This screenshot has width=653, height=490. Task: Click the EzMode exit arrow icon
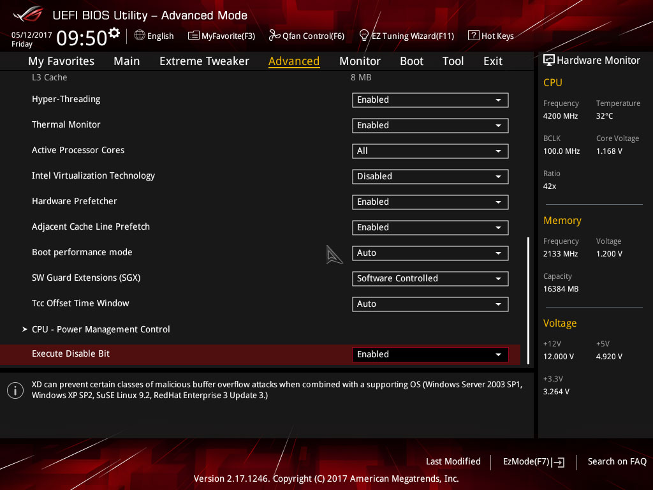click(559, 462)
